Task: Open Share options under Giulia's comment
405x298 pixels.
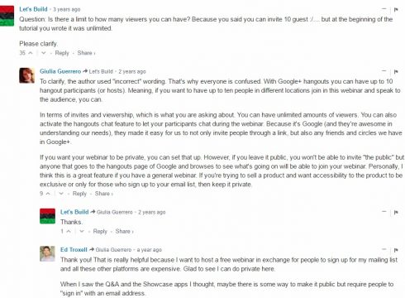Action: pos(104,194)
